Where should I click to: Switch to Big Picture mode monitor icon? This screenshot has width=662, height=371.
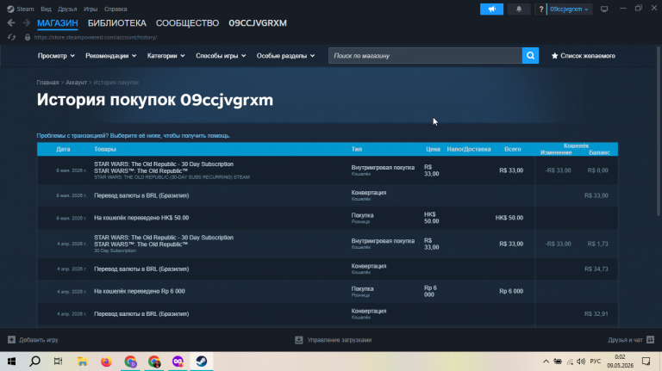[x=604, y=9]
